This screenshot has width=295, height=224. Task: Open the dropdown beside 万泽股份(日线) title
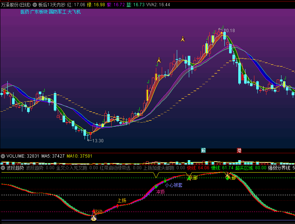[35, 5]
